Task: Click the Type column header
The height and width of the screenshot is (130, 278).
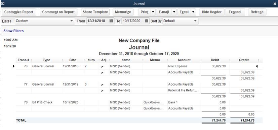Action: (46, 60)
